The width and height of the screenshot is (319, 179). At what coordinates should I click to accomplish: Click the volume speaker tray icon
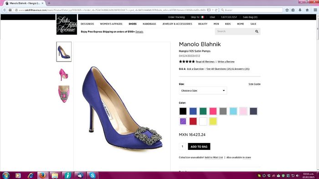tap(298, 175)
